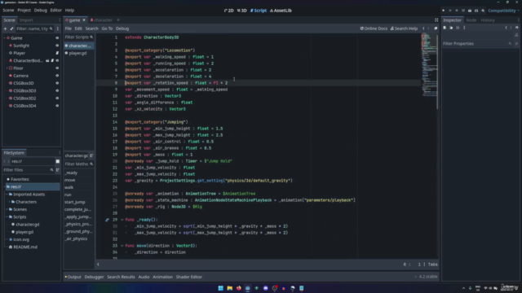The height and width of the screenshot is (293, 522).
Task: Open Scene dock options (three dots)
Action: 58,28
